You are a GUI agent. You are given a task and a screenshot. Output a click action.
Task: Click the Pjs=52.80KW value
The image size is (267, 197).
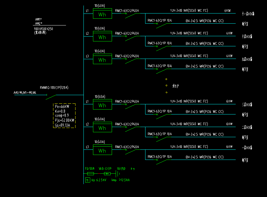pyautogui.click(x=64, y=120)
